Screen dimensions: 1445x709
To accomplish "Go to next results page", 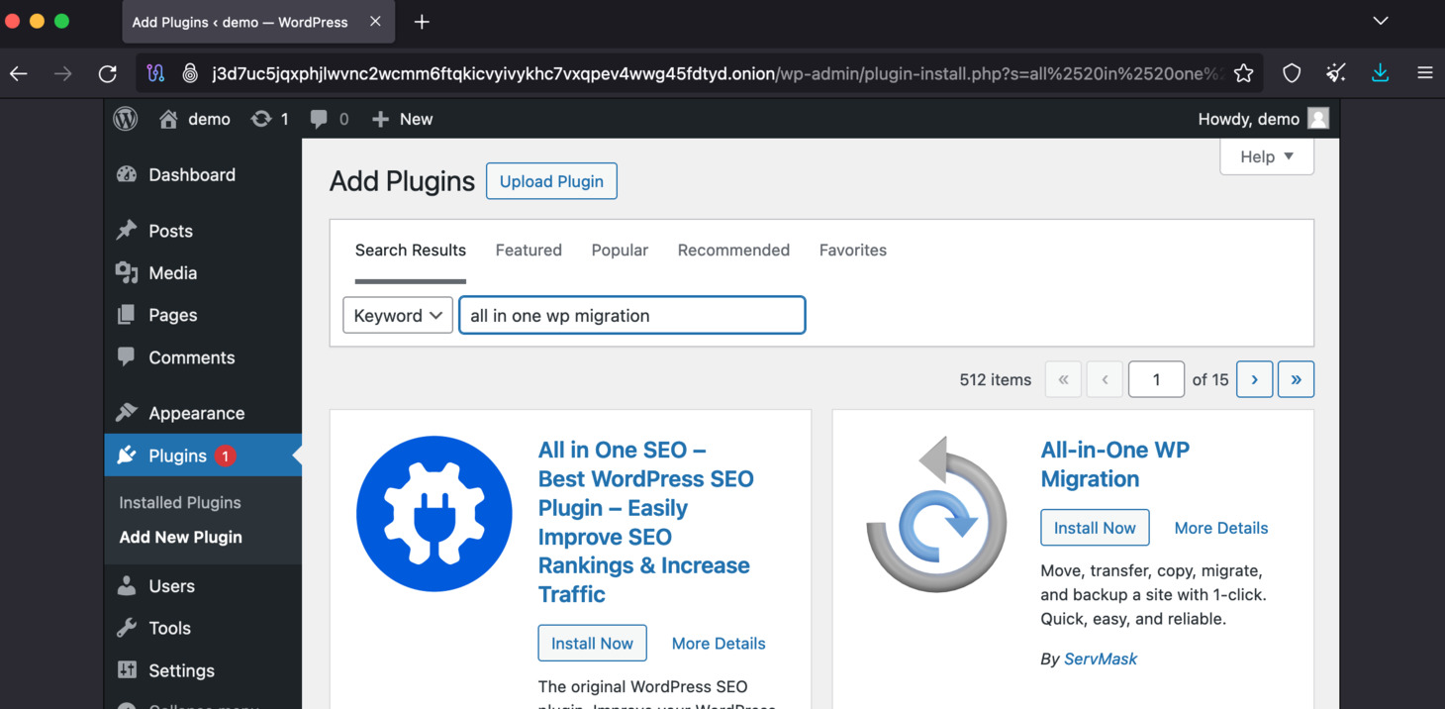I will [1255, 379].
